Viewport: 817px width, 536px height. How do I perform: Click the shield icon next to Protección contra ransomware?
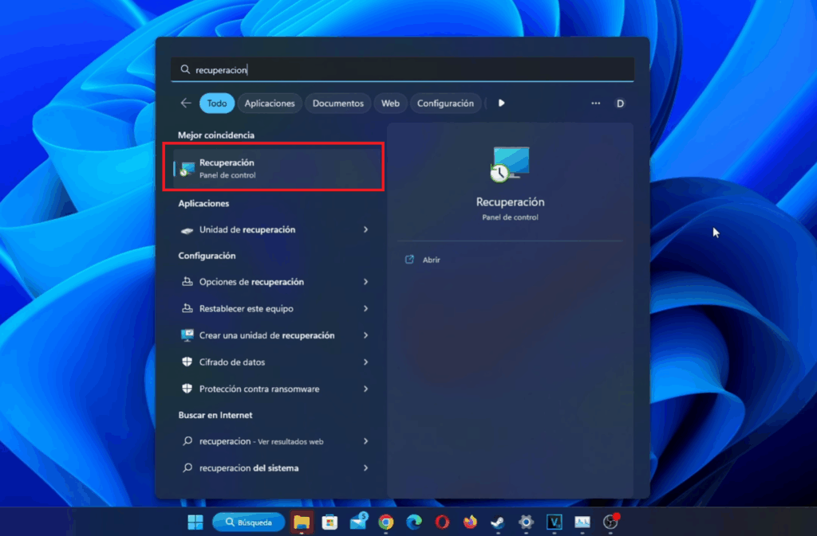point(187,389)
